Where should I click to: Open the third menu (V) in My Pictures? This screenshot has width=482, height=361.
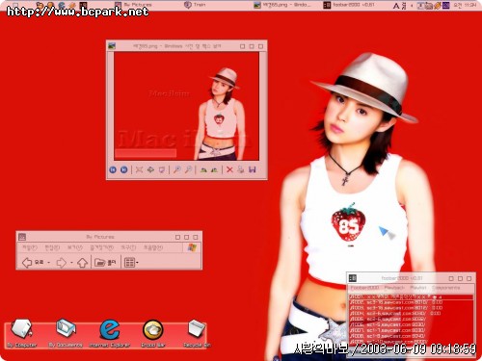point(75,247)
